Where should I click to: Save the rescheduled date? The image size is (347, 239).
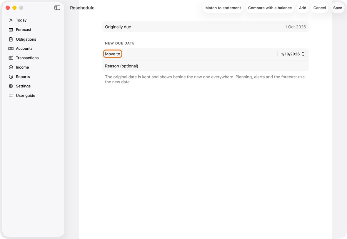338,8
